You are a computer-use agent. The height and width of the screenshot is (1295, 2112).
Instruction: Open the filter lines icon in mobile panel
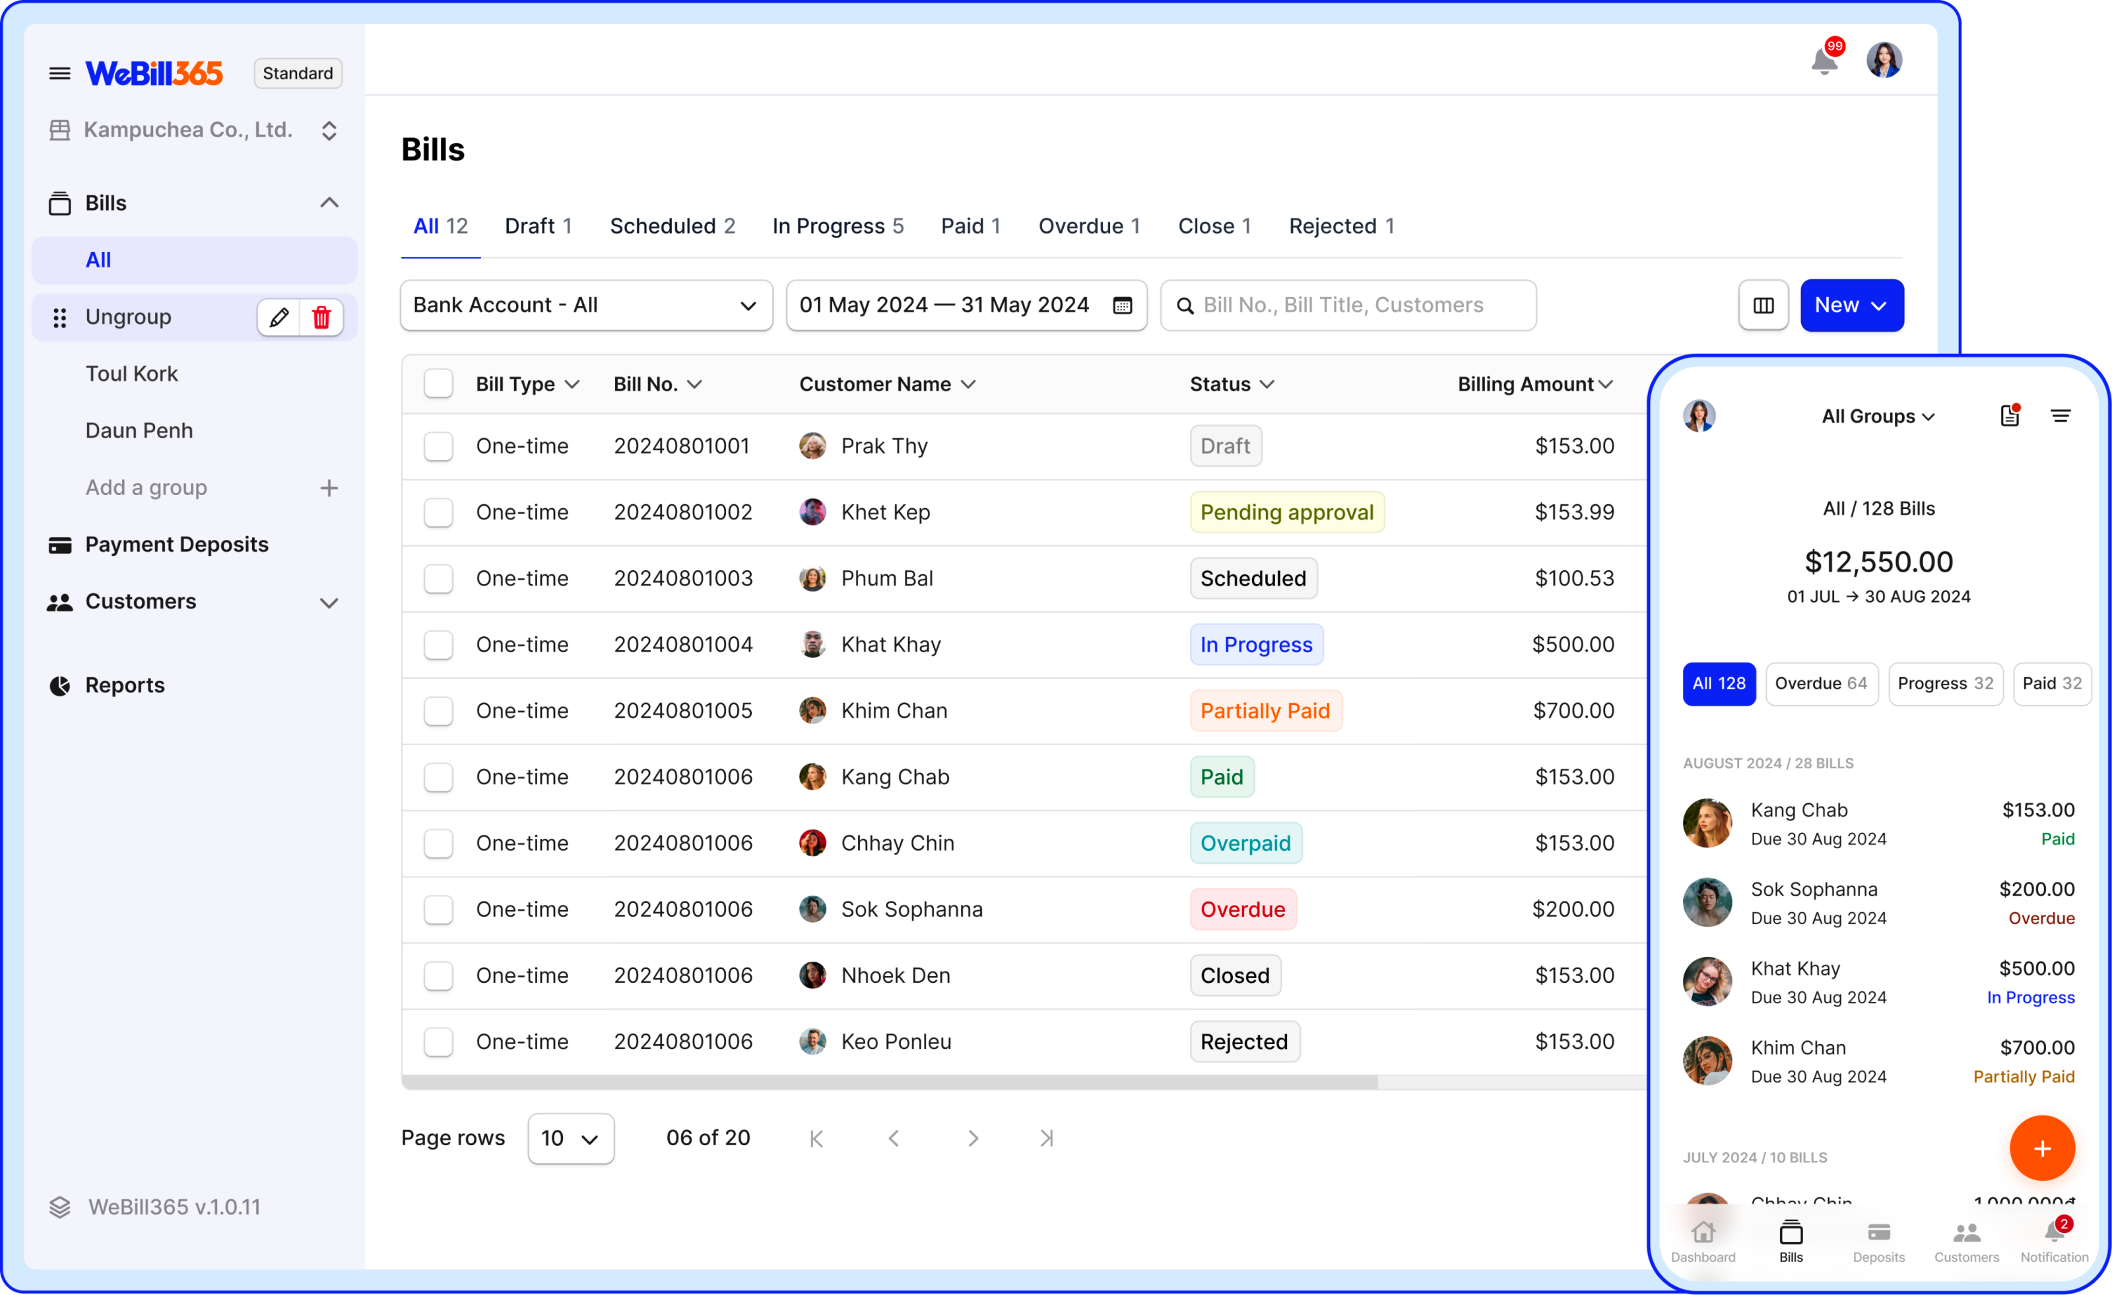(x=2061, y=416)
